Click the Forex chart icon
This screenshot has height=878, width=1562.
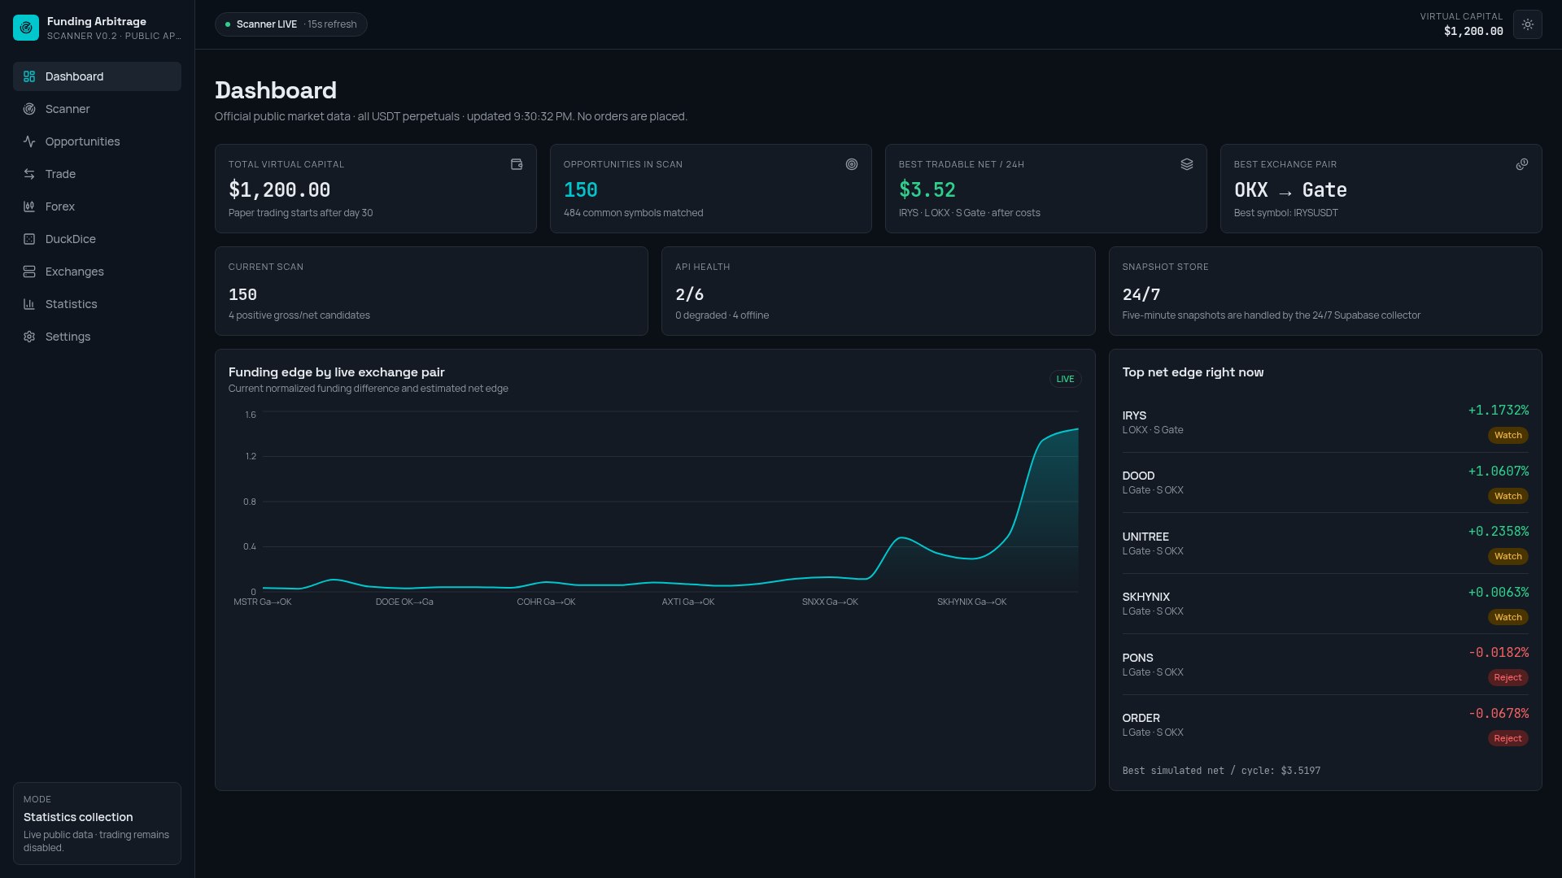[29, 206]
